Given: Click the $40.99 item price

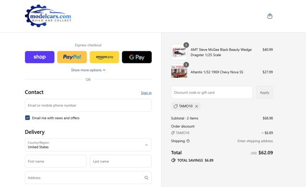Looking at the screenshot, I should [268, 50].
